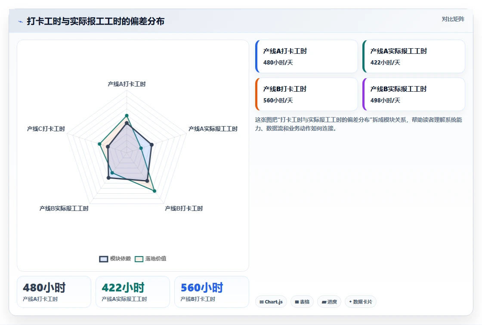The height and width of the screenshot is (325, 482).
Task: Select the 422小时 stat tile
Action: (133, 292)
